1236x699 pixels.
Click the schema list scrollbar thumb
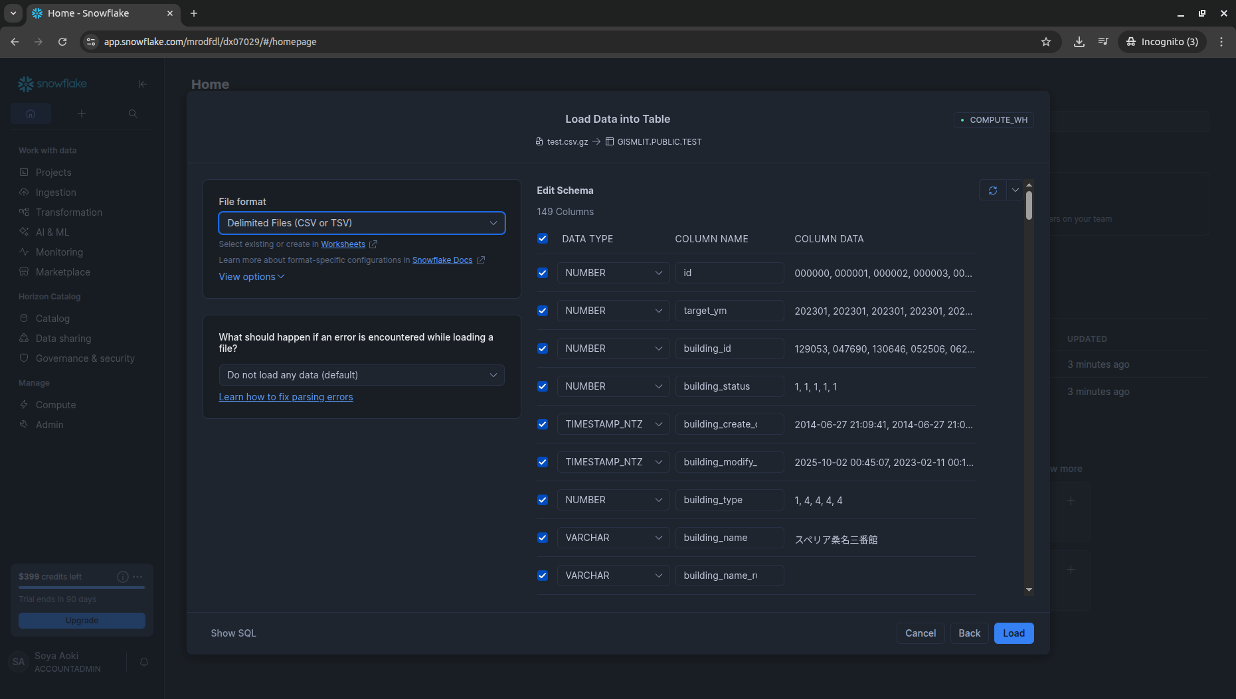point(1029,205)
